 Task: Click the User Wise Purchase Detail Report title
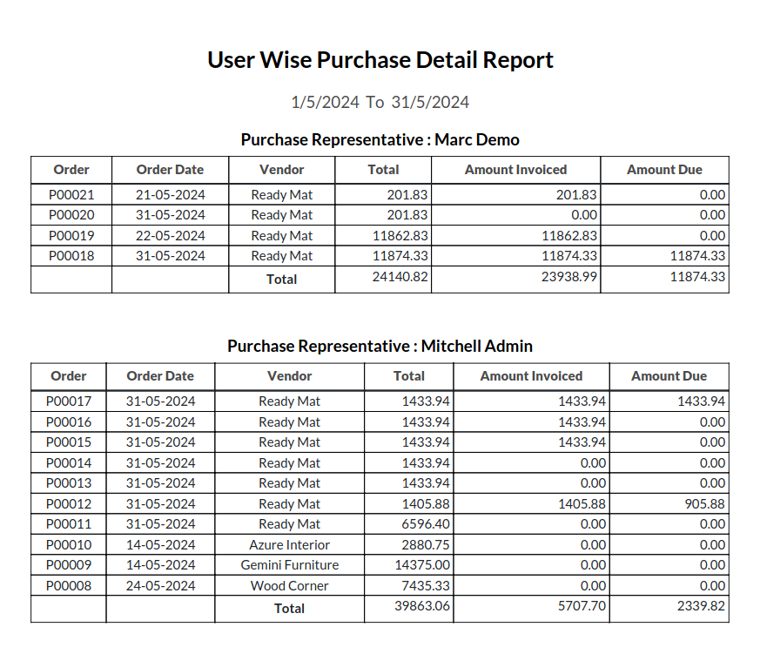coord(380,60)
